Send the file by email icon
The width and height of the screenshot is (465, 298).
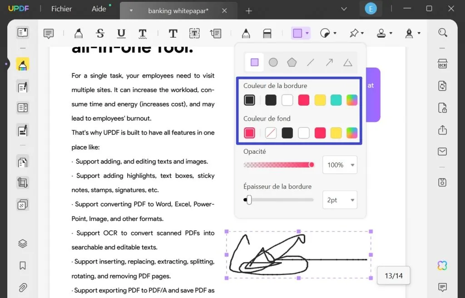442,151
